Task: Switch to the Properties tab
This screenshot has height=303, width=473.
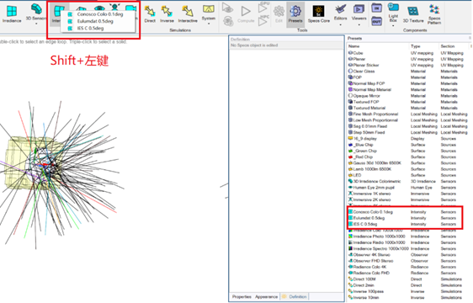Action: point(242,296)
